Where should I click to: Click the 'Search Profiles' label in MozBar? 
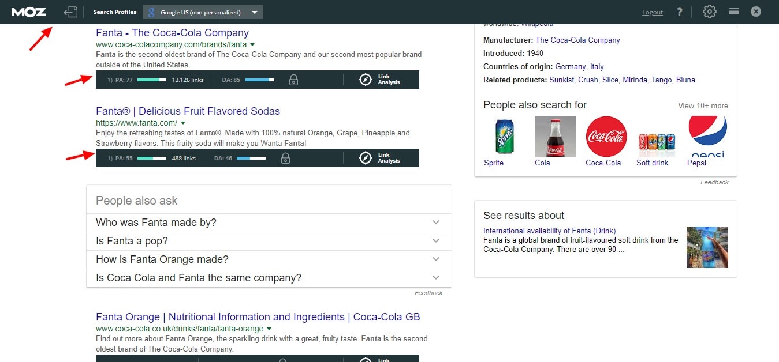(x=115, y=12)
